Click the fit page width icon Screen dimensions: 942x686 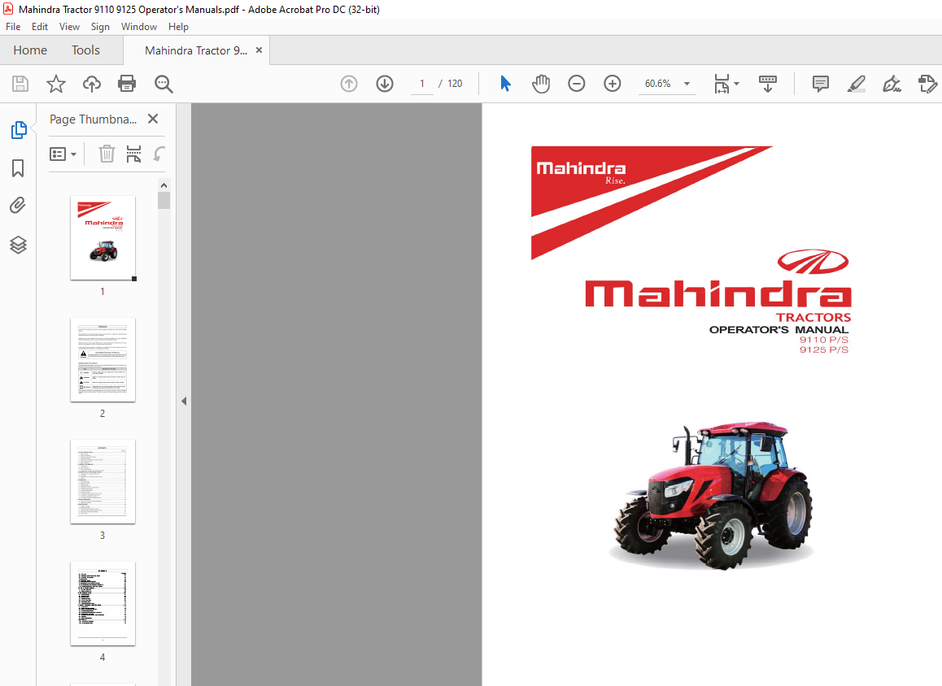click(722, 84)
